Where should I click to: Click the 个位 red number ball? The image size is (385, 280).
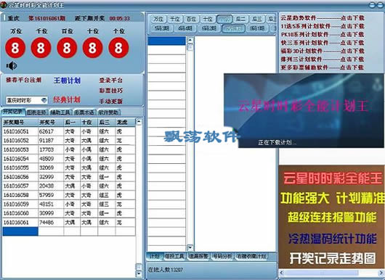pos(118,48)
